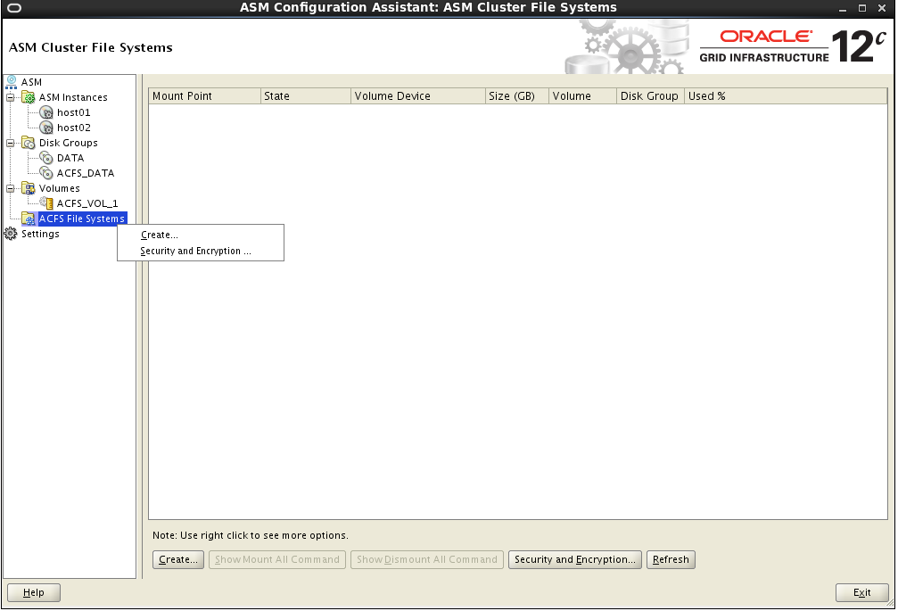Viewport: 898px width, 611px height.
Task: Select ACFS File Systems tree item
Action: pyautogui.click(x=82, y=219)
